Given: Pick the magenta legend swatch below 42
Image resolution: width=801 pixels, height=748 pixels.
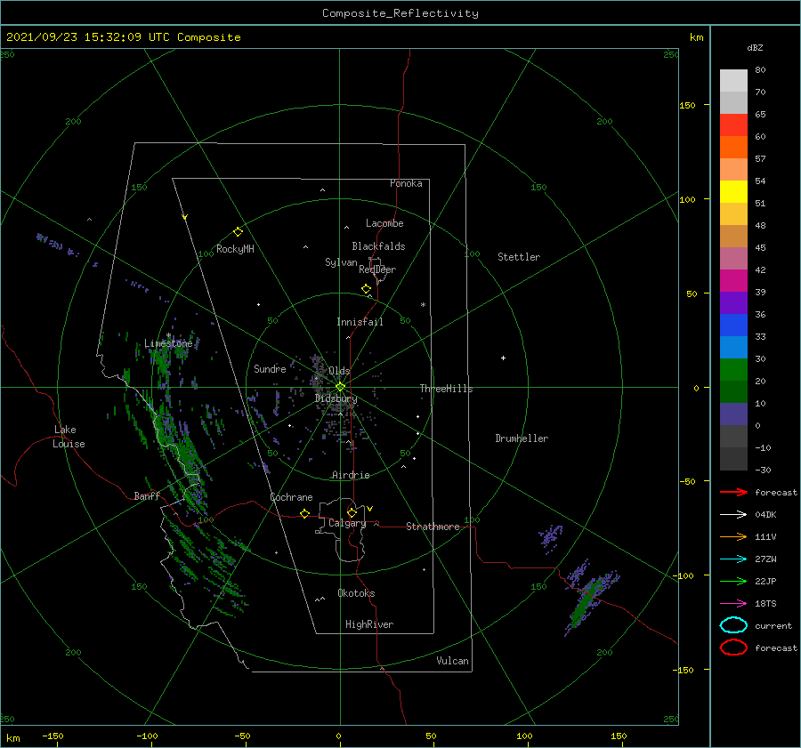Looking at the screenshot, I should tap(733, 281).
